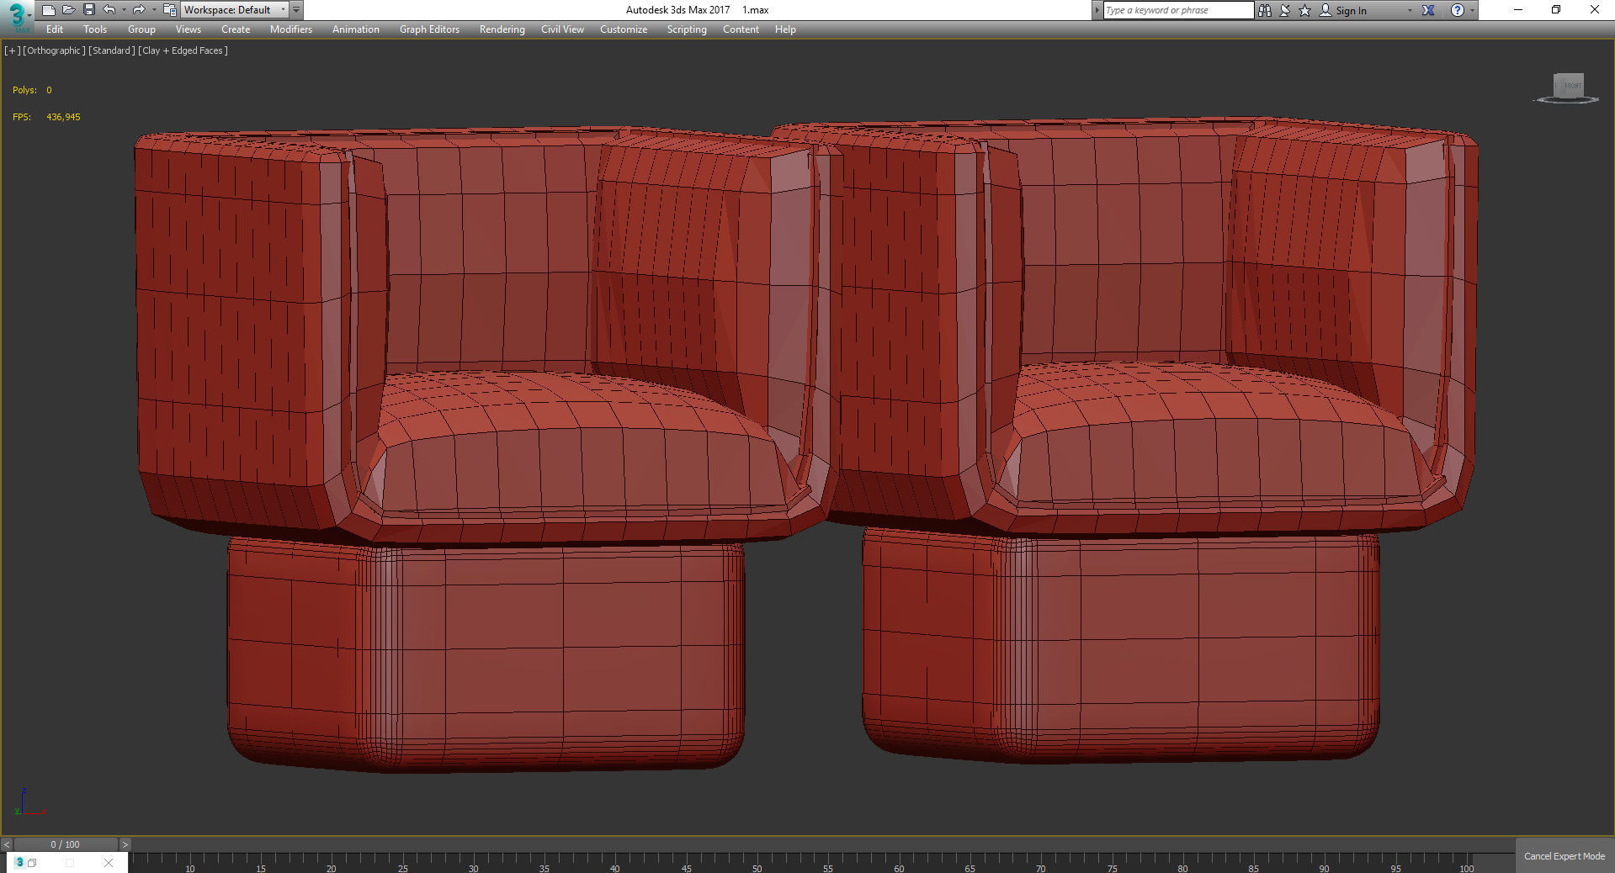Click the 0 / 100 time slider handle
The height and width of the screenshot is (873, 1615).
click(66, 844)
